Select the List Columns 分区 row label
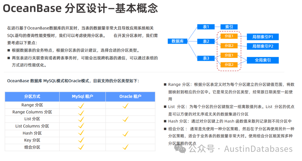Image resolution: width=302 pixels, height=161 pixels. click(32, 126)
